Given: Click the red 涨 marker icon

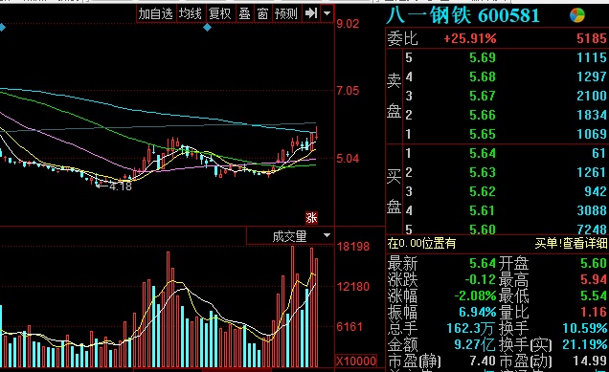Looking at the screenshot, I should coord(311,218).
